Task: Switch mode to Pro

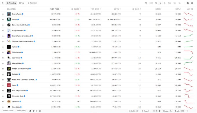Action: (x=171, y=111)
